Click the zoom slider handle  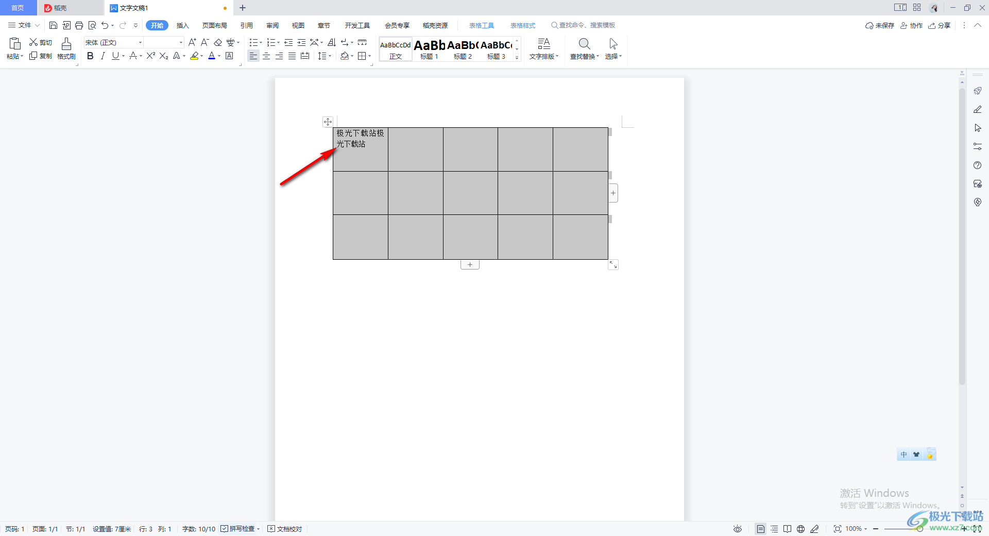point(919,529)
